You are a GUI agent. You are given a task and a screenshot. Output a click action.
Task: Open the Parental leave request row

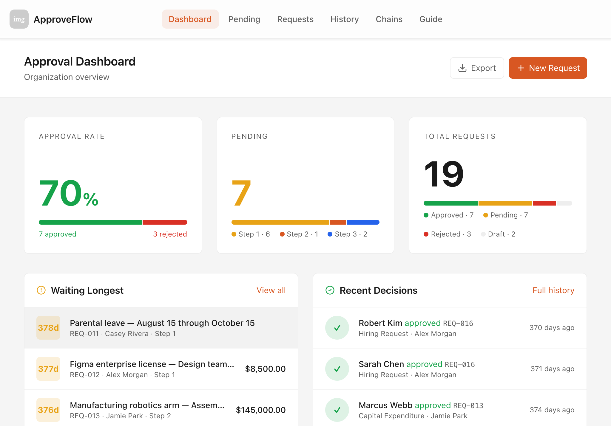pyautogui.click(x=161, y=328)
